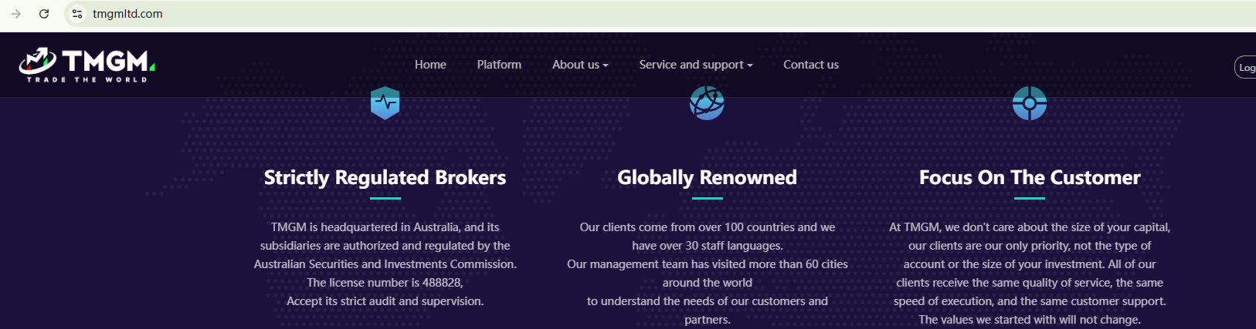Click 'The values we started with will not change.'
Screen dimensions: 1256x329
(1030, 320)
